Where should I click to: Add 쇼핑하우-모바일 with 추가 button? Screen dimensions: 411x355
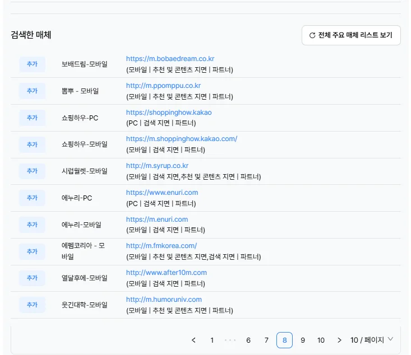[32, 144]
